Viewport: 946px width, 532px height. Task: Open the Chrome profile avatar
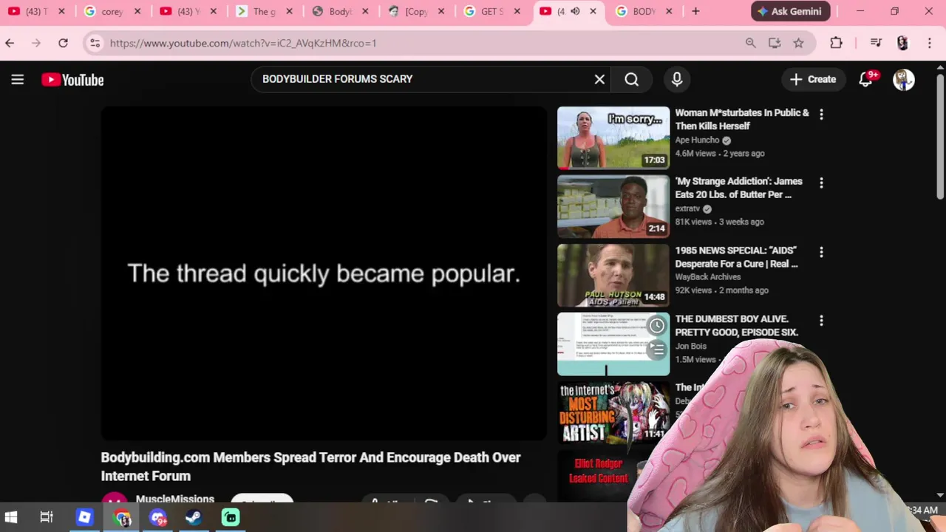pyautogui.click(x=902, y=43)
